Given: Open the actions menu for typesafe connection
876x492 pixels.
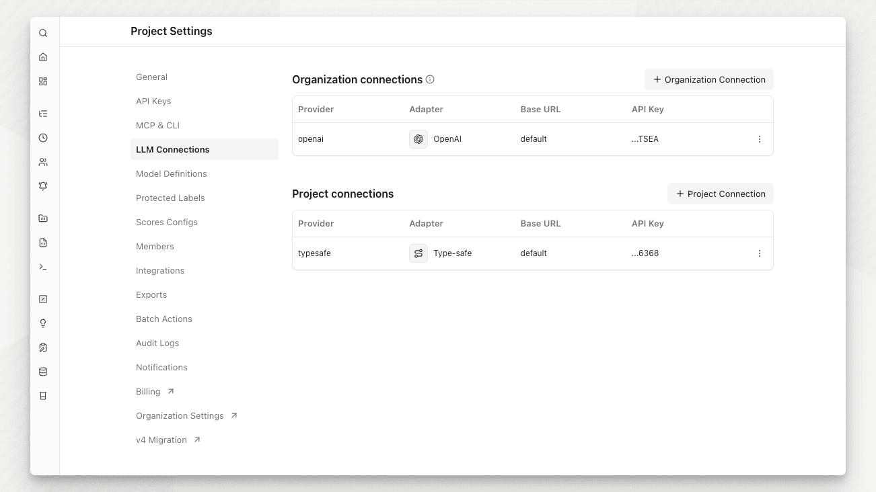Looking at the screenshot, I should pyautogui.click(x=760, y=253).
